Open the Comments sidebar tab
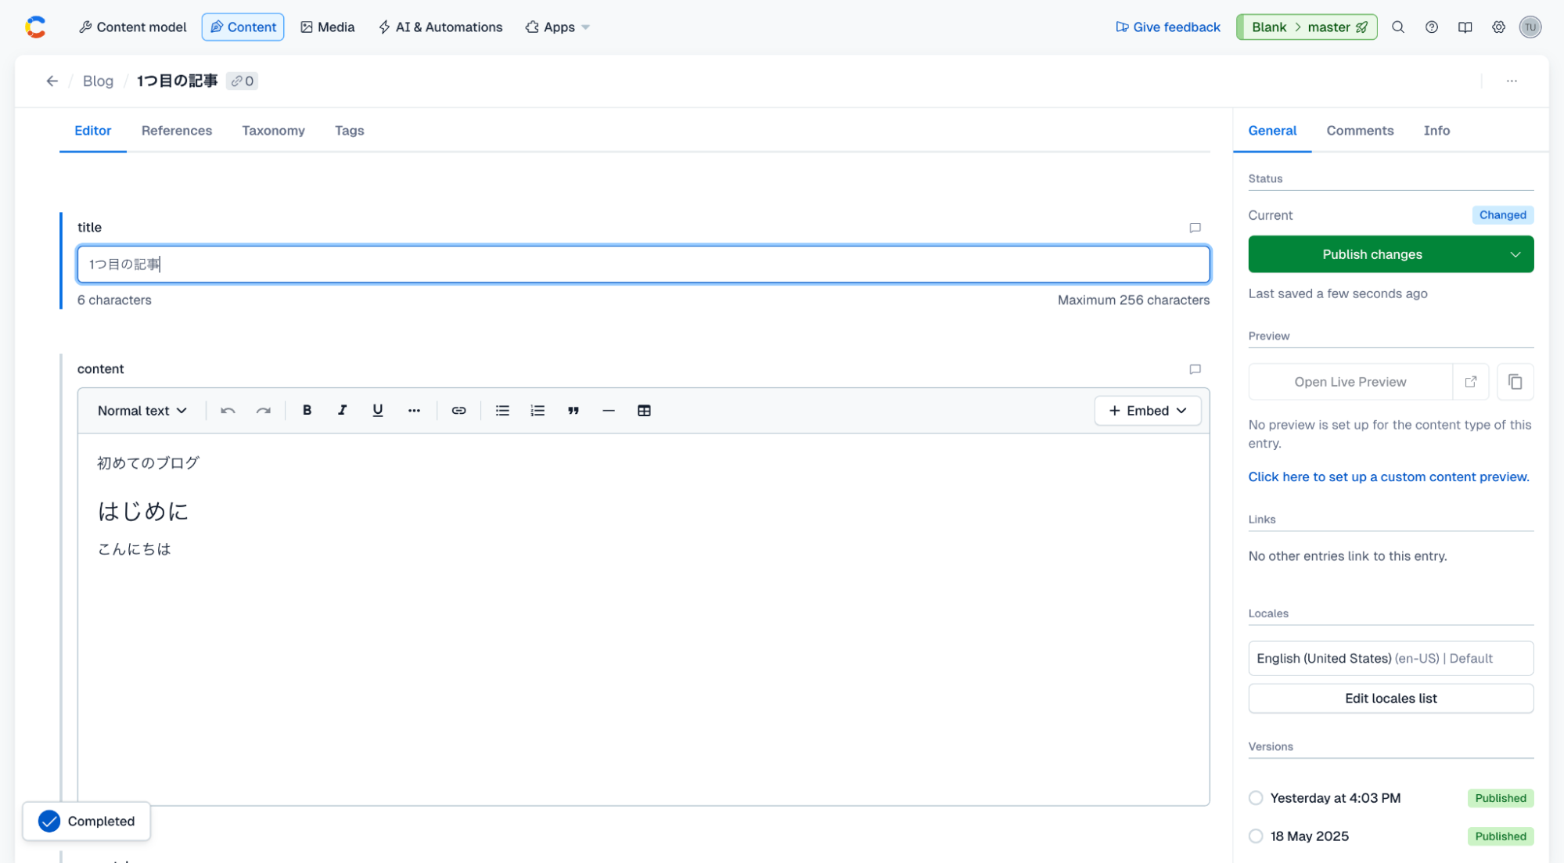Viewport: 1564px width, 863px height. (x=1359, y=131)
